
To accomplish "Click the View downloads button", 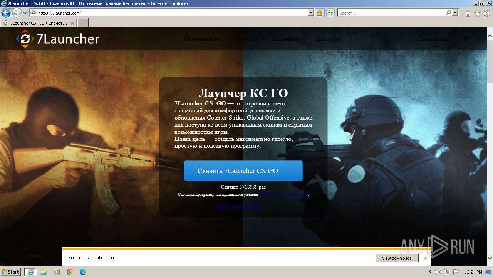I will (397, 258).
